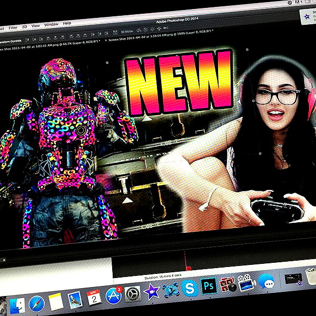Click the Distribute left edges icon
Screen dimensions: 316x316
[93, 35]
